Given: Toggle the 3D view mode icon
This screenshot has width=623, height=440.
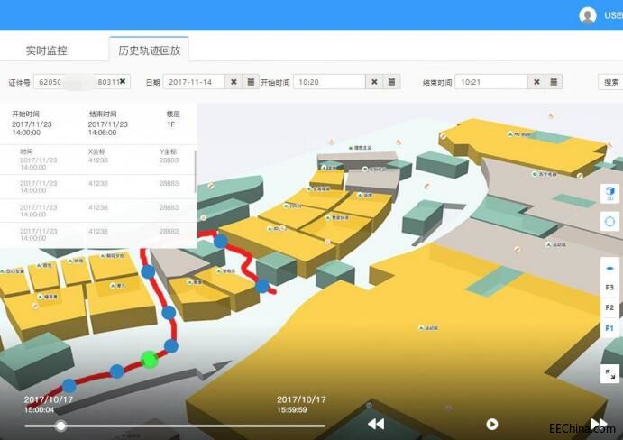Looking at the screenshot, I should point(610,194).
